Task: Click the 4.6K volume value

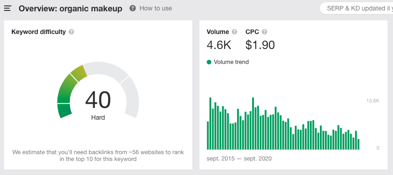Action: click(x=219, y=45)
